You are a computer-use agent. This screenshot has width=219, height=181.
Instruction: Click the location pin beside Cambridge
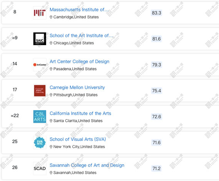(51, 17)
